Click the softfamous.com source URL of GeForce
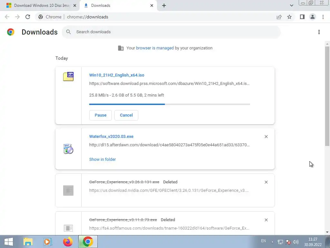The width and height of the screenshot is (330, 248). (x=169, y=228)
